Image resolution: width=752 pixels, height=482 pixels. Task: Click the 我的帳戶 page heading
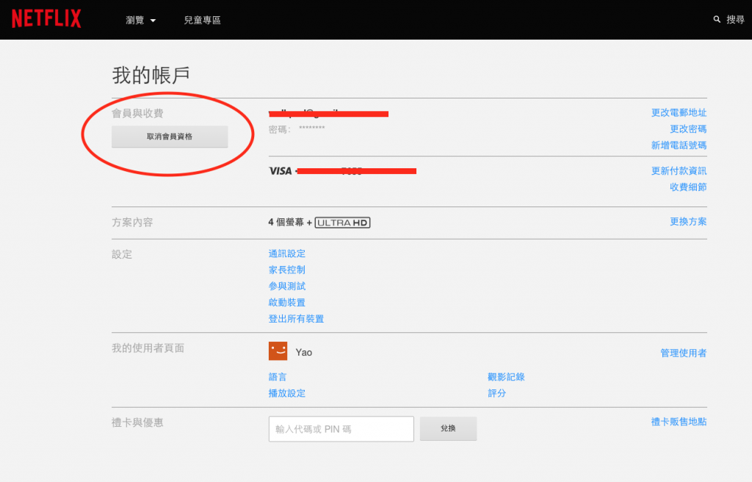151,76
